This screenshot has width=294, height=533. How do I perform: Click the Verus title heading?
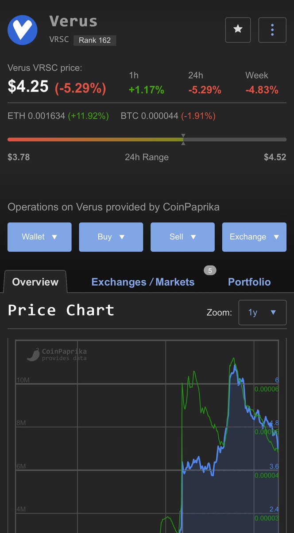(x=73, y=21)
